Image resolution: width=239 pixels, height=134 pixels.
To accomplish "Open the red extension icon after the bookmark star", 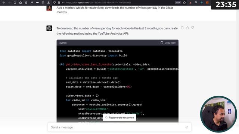I will click(x=190, y=3).
